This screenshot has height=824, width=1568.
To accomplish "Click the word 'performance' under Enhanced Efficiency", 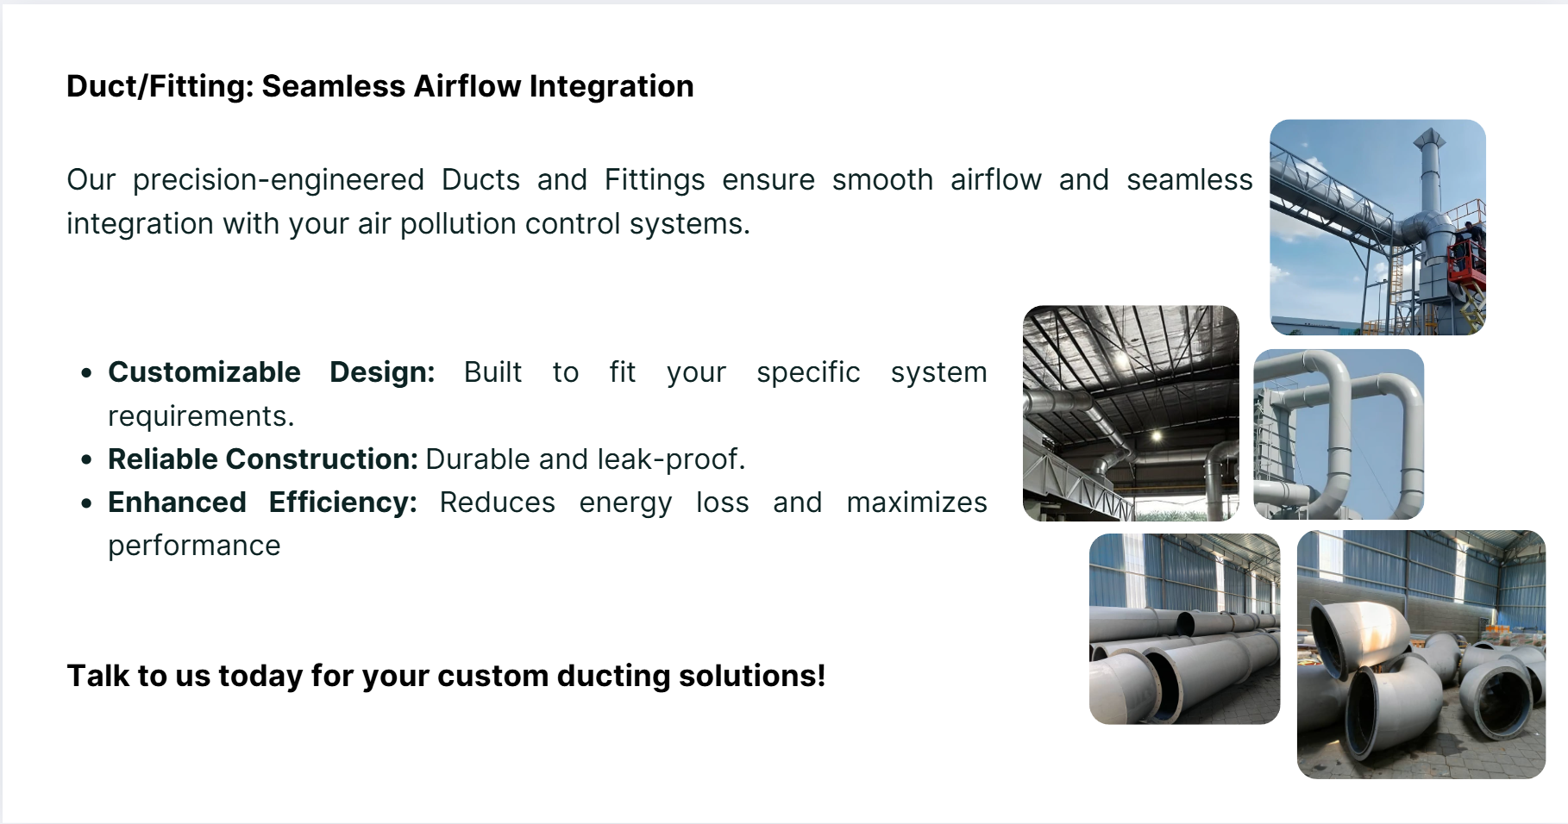I will tap(194, 546).
